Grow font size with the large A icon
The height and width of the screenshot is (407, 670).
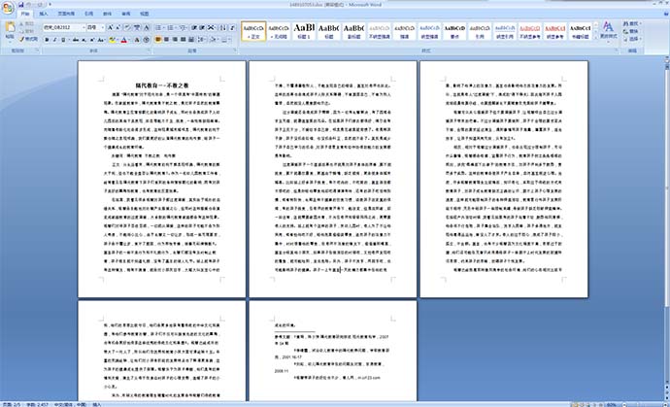coord(110,27)
